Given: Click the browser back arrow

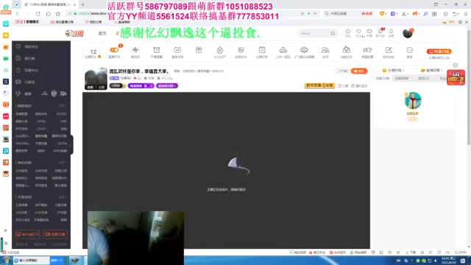Looking at the screenshot, I should (18, 14).
